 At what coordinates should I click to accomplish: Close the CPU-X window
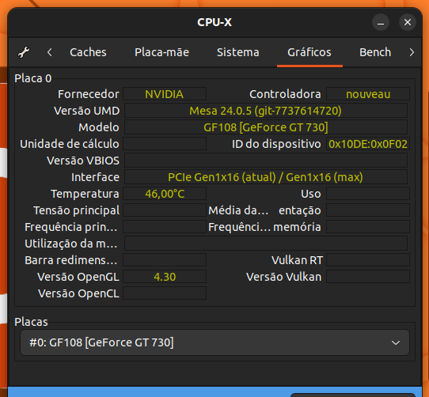[x=408, y=22]
